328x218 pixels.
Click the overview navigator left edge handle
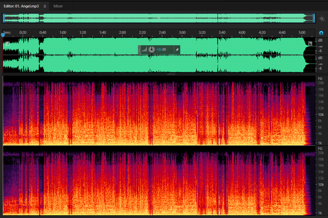coord(4,18)
